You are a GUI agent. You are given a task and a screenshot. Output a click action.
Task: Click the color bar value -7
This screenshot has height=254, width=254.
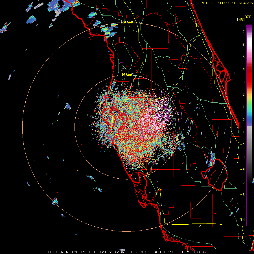(242, 207)
